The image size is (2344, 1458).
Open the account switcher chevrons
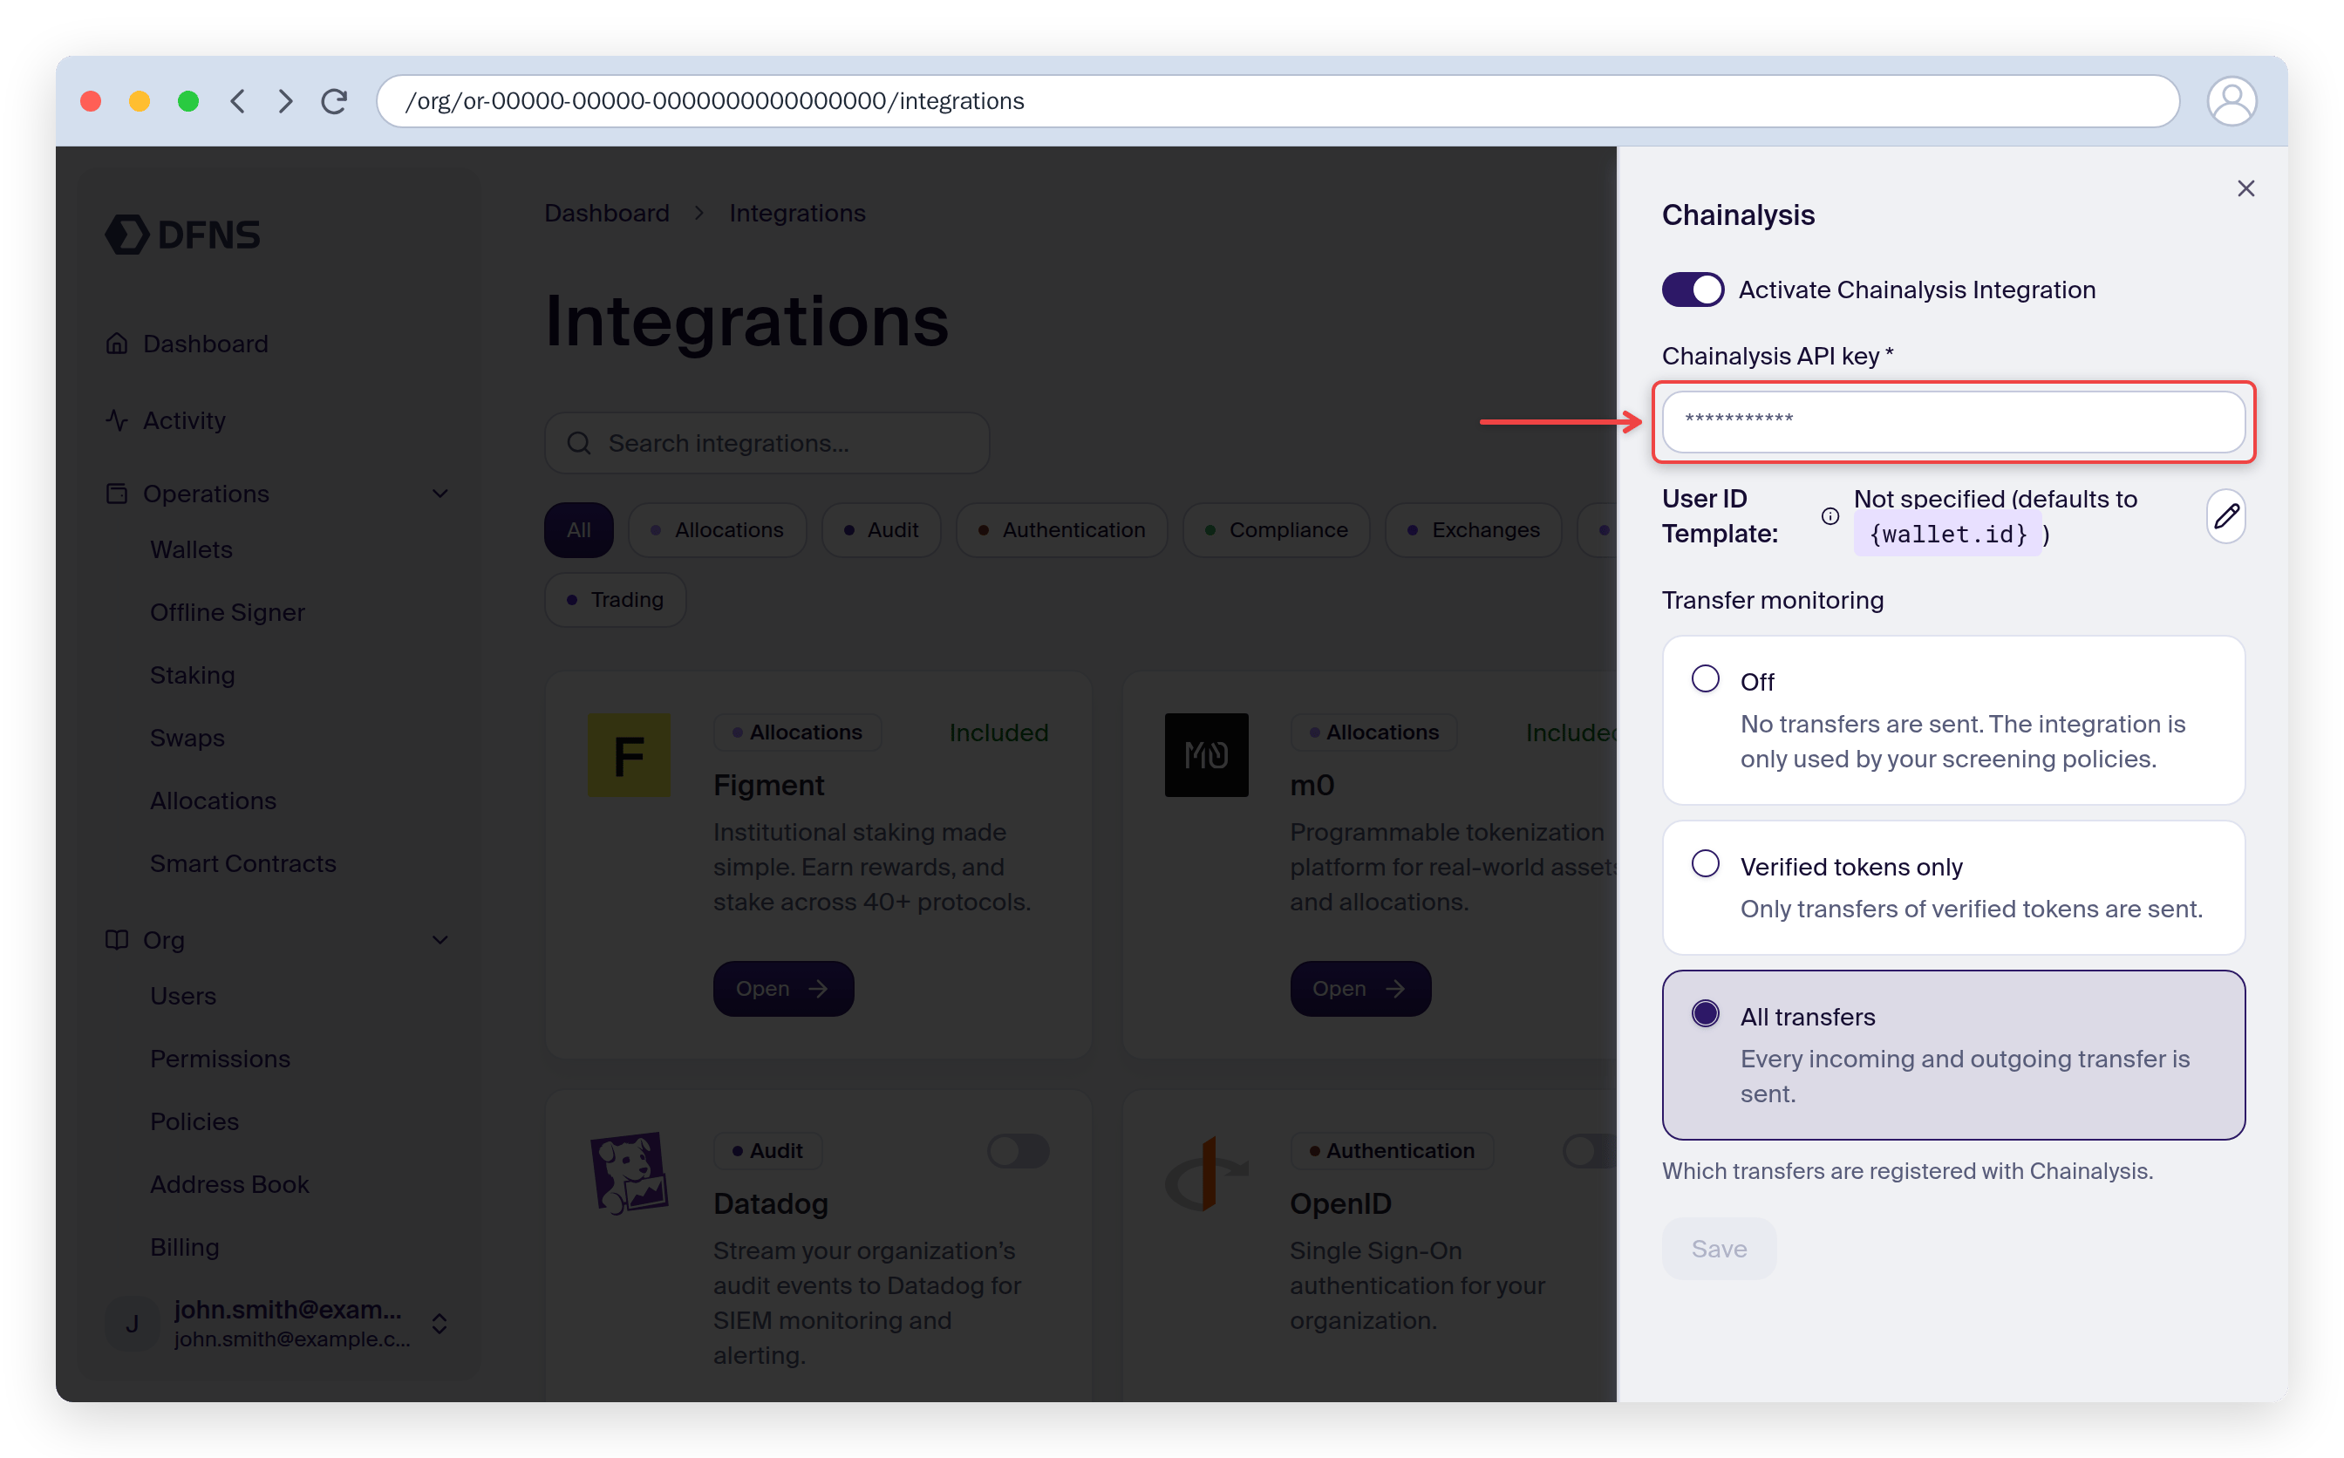pyautogui.click(x=439, y=1323)
